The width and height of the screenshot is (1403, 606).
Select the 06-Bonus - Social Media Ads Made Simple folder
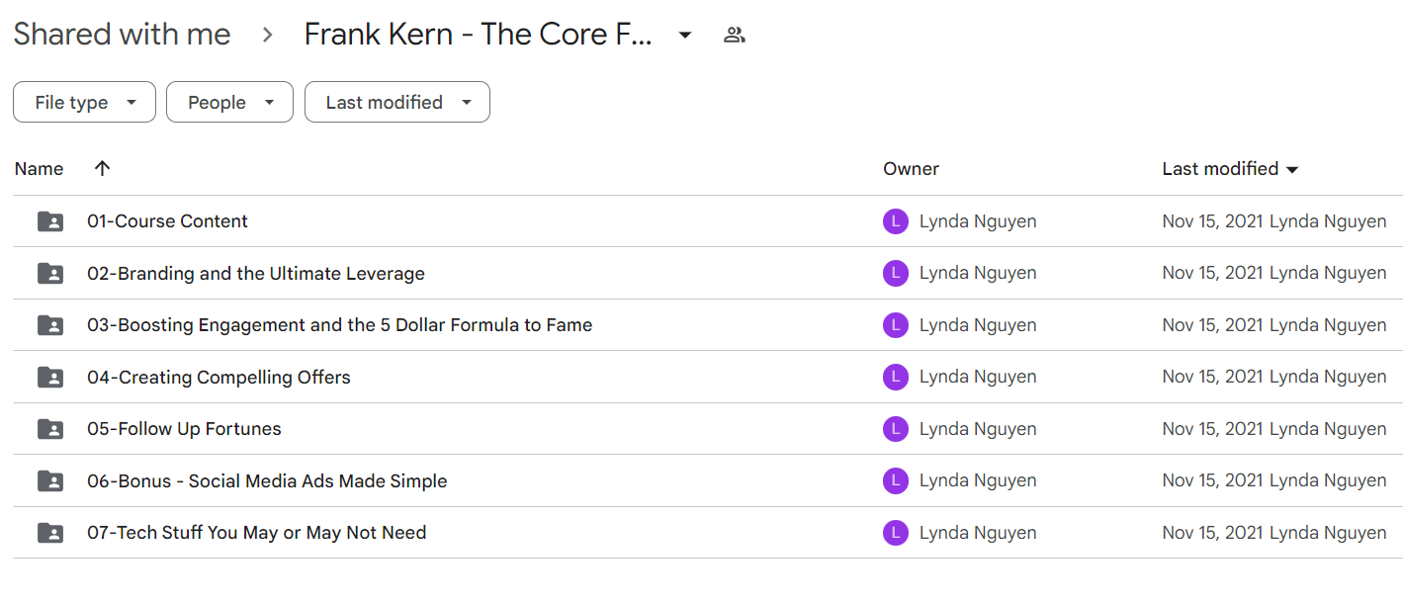267,481
